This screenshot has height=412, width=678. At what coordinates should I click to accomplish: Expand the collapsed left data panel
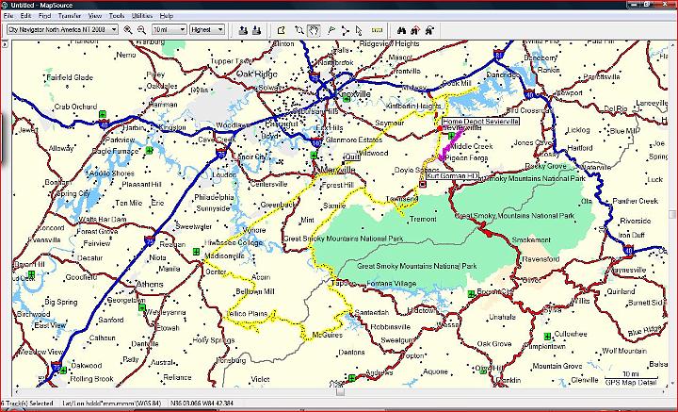click(5, 44)
